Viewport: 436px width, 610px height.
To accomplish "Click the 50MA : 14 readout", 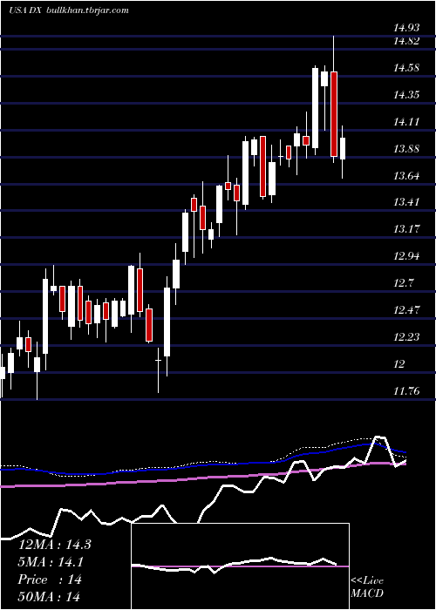I will coord(49,597).
